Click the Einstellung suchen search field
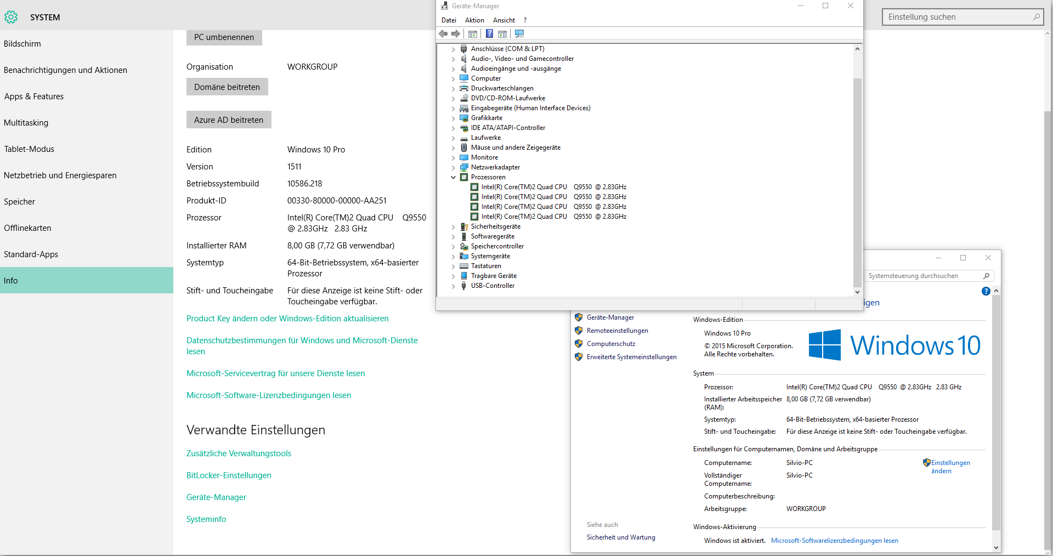Screen dimensions: 1053x556 [x=962, y=17]
